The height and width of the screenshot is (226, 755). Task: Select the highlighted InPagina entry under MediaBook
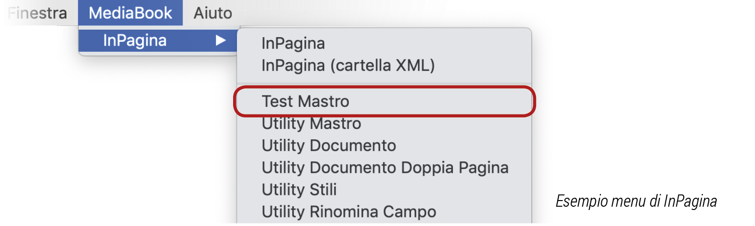click(x=135, y=40)
